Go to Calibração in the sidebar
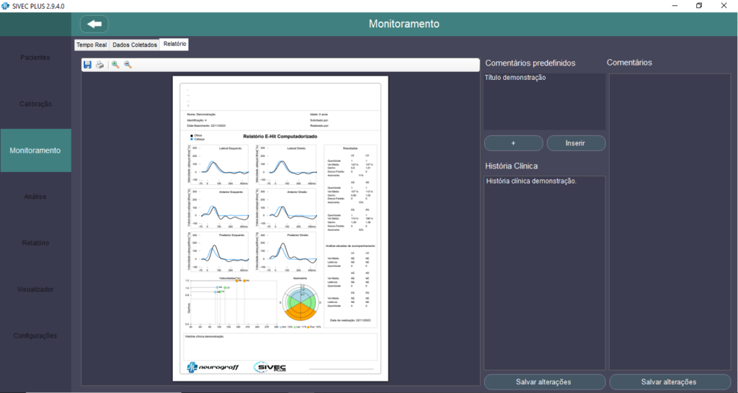738x393 pixels. point(35,104)
